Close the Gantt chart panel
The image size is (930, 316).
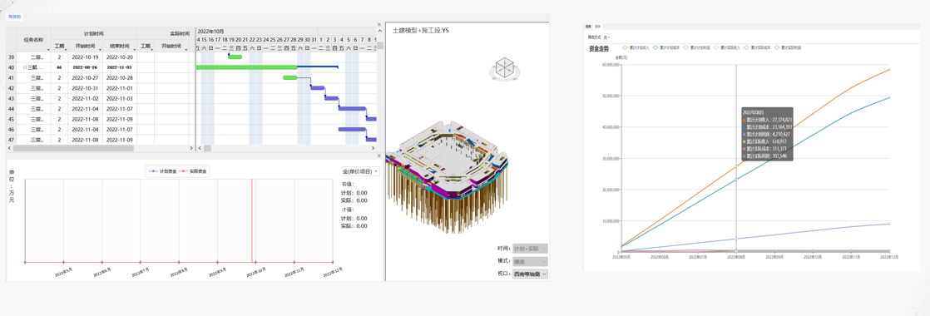click(x=379, y=25)
